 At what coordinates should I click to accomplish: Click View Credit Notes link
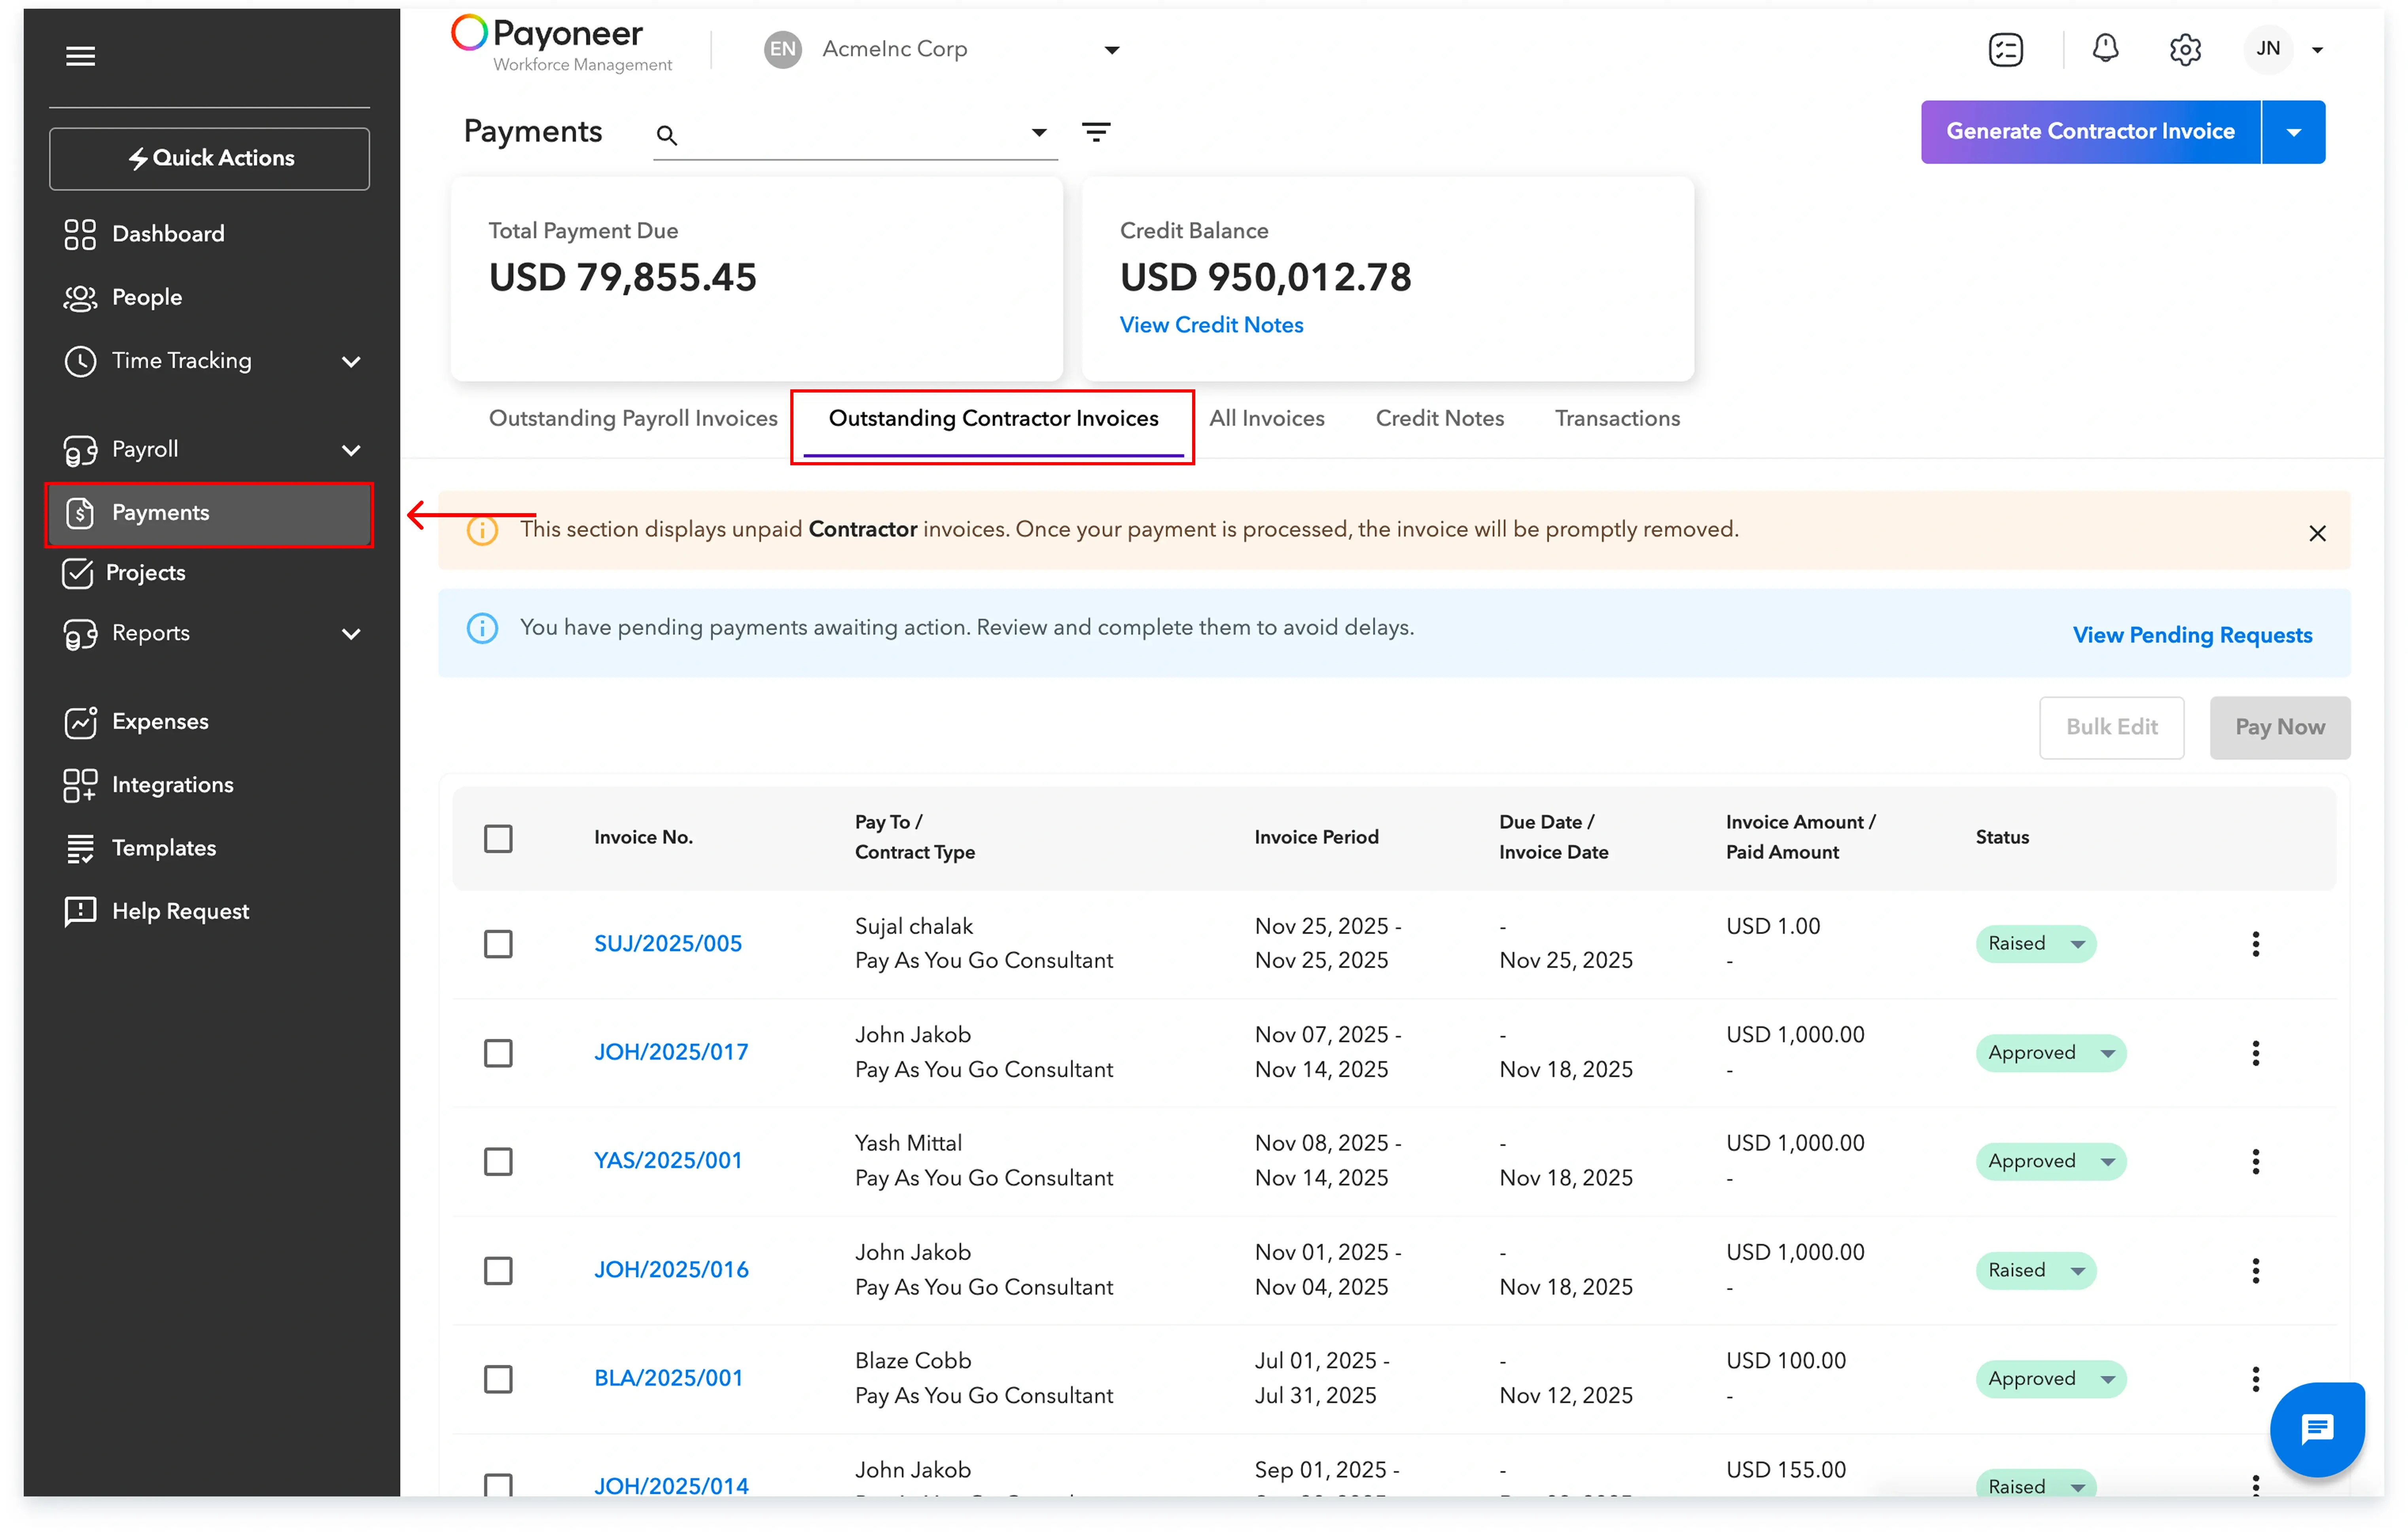click(1211, 324)
